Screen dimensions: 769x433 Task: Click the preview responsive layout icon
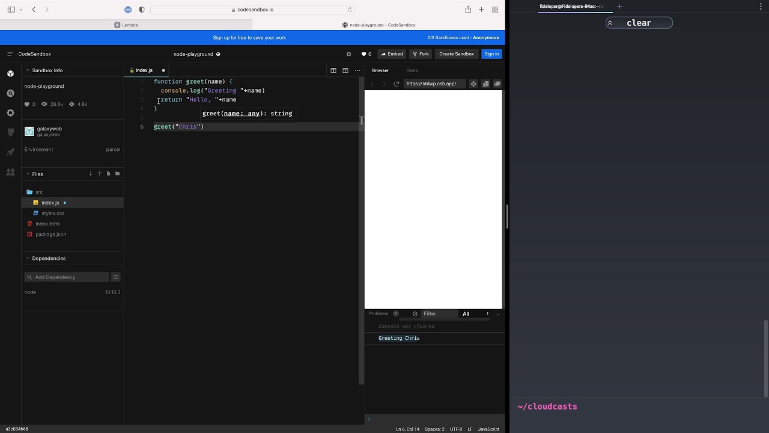coord(486,84)
